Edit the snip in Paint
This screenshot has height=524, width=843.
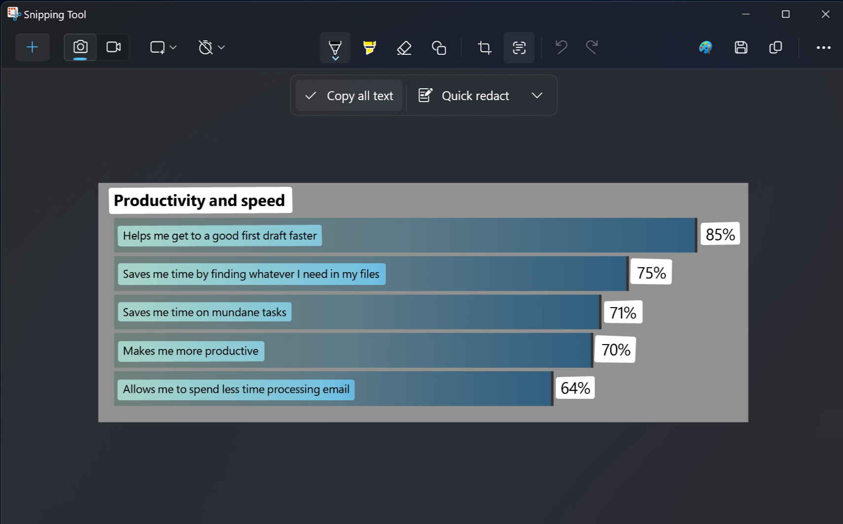[706, 47]
